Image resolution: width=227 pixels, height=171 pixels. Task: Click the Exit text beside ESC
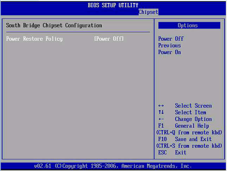(x=181, y=153)
